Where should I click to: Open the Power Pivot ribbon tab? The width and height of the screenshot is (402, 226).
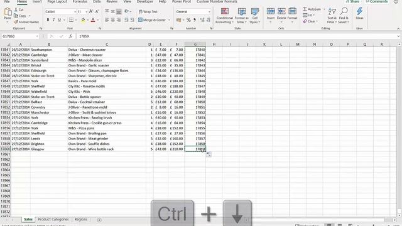click(182, 1)
